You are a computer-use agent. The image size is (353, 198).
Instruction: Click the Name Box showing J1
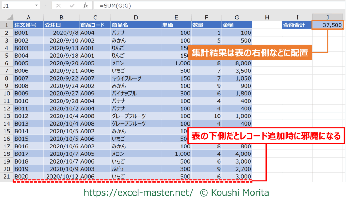pos(18,6)
